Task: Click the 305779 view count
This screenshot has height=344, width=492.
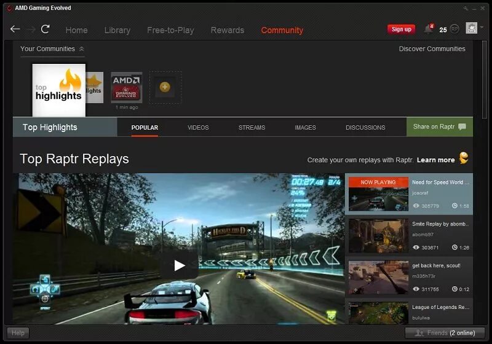Action: click(430, 206)
